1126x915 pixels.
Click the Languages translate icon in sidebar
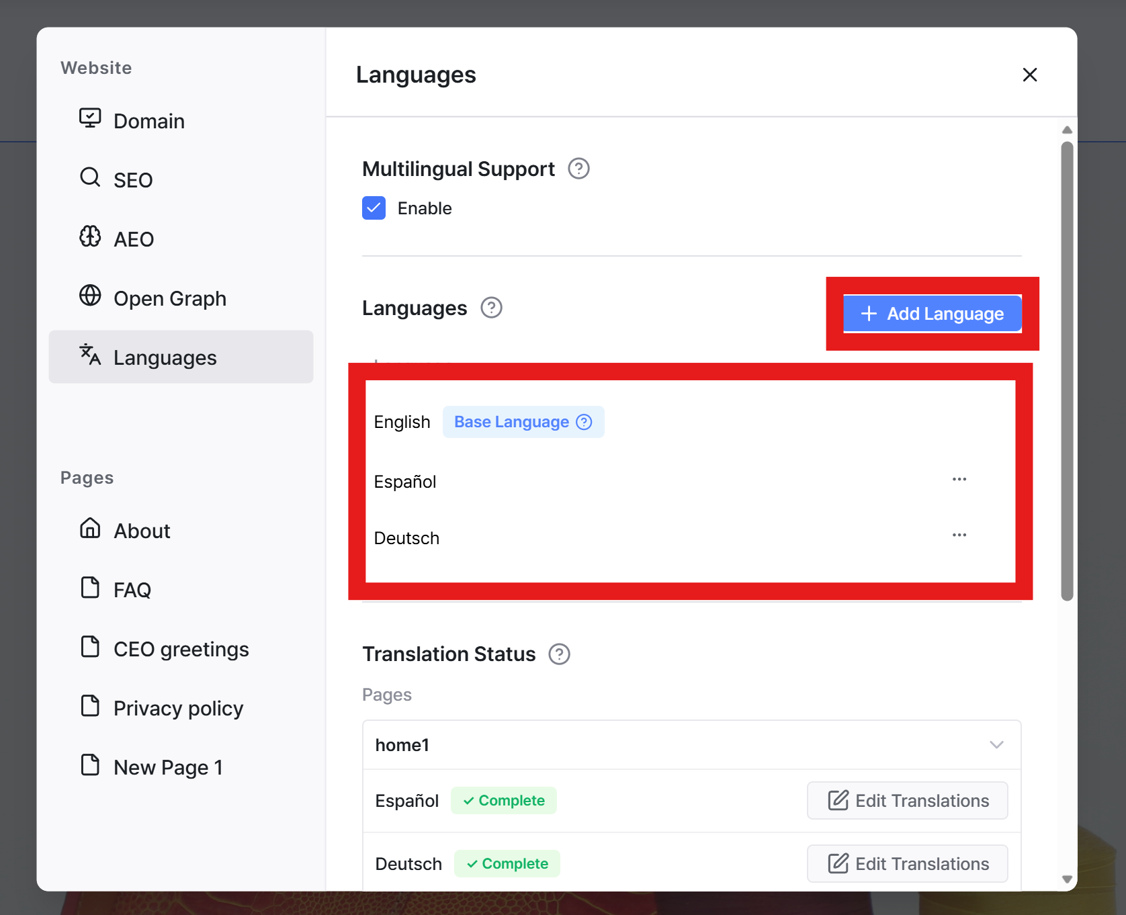(90, 355)
